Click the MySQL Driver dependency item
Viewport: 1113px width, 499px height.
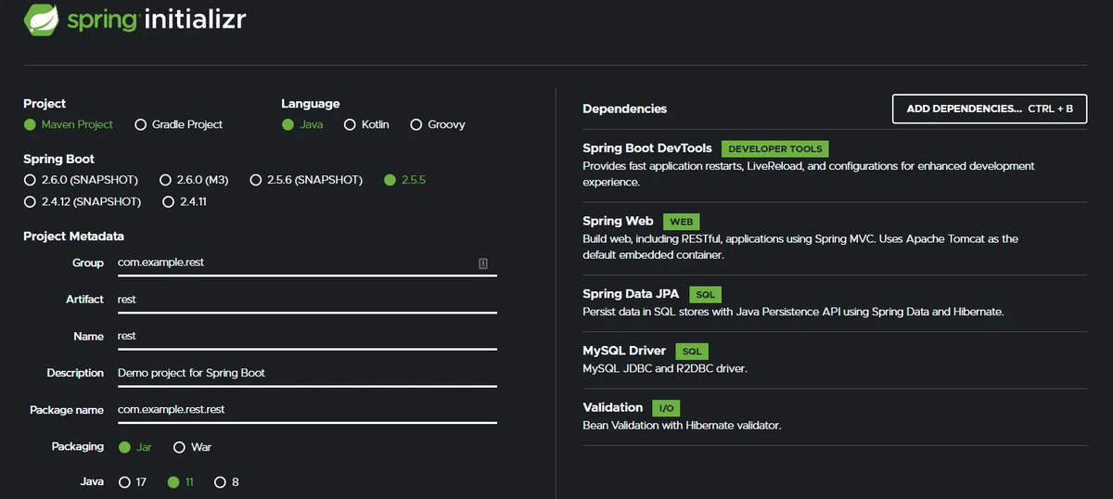tap(623, 352)
